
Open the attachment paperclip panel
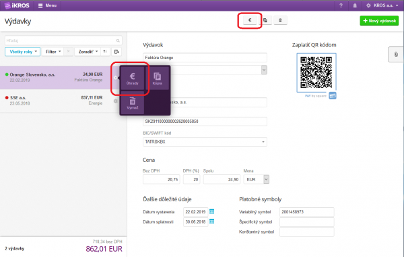(x=396, y=54)
